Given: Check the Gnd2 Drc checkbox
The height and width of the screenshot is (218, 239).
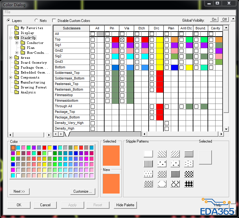Looking at the screenshot, I should 152,51.
